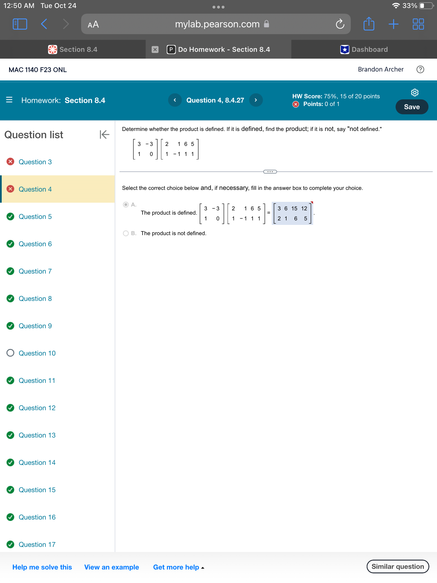Open Question 11 in the list
The image size is (437, 583).
57,380
